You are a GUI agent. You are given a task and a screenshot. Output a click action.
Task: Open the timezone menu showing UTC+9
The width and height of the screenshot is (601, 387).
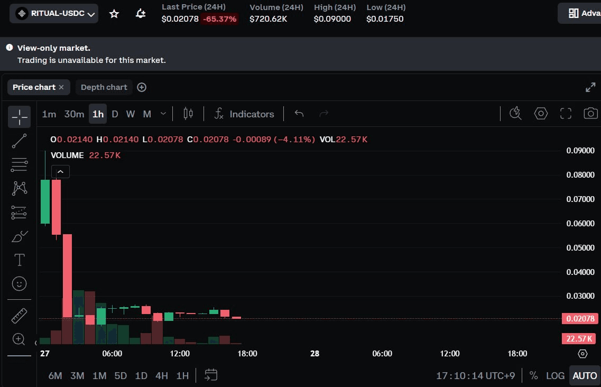[475, 375]
